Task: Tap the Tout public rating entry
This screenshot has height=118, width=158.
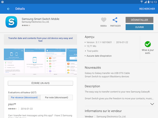Action: pyautogui.click(x=92, y=51)
